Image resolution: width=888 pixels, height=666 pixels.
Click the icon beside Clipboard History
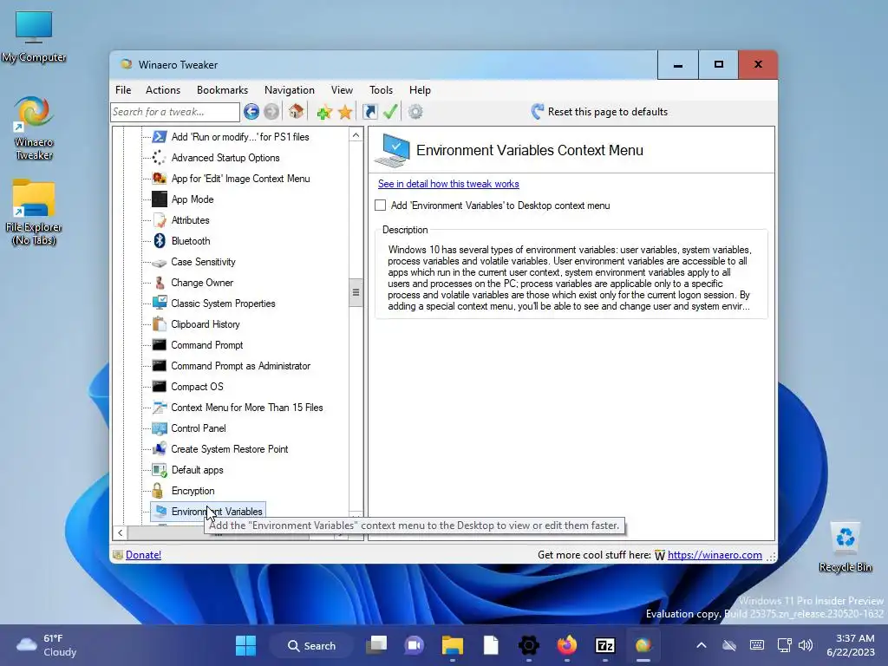tap(160, 324)
